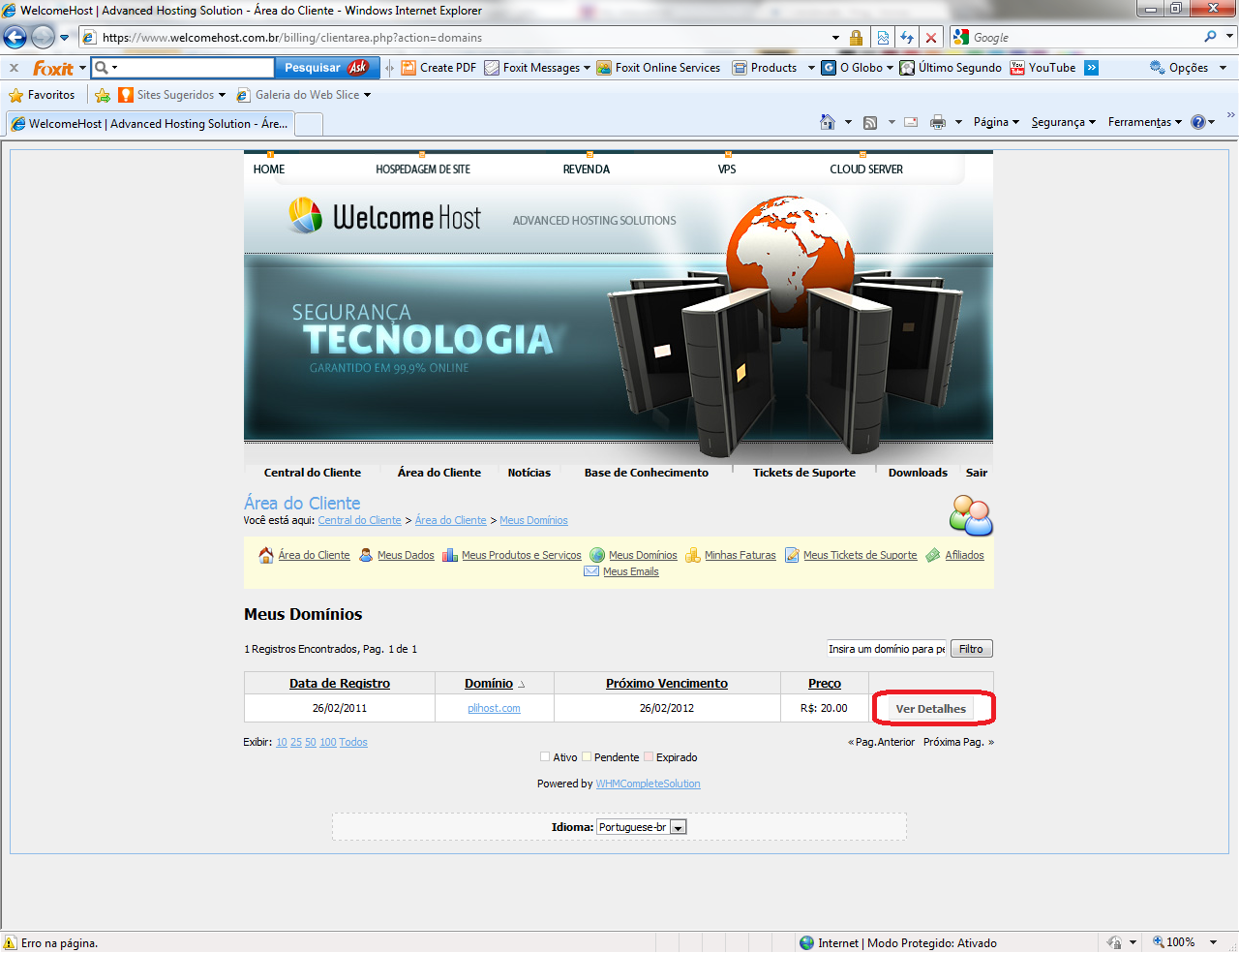Open Create PDF in the Foxit toolbar

pos(438,68)
